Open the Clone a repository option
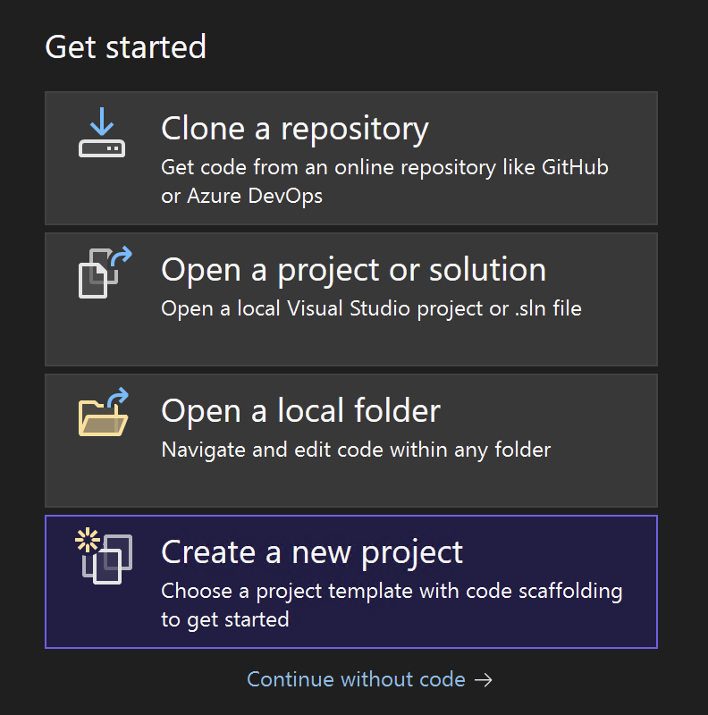The width and height of the screenshot is (708, 715). click(351, 158)
